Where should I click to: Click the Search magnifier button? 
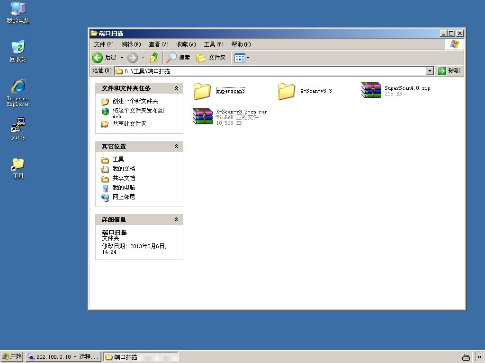tap(178, 58)
